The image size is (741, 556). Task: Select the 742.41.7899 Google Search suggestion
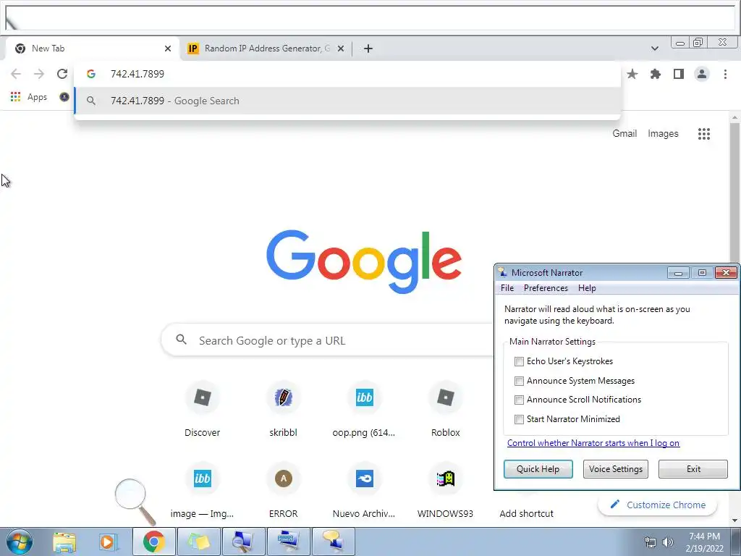(347, 101)
